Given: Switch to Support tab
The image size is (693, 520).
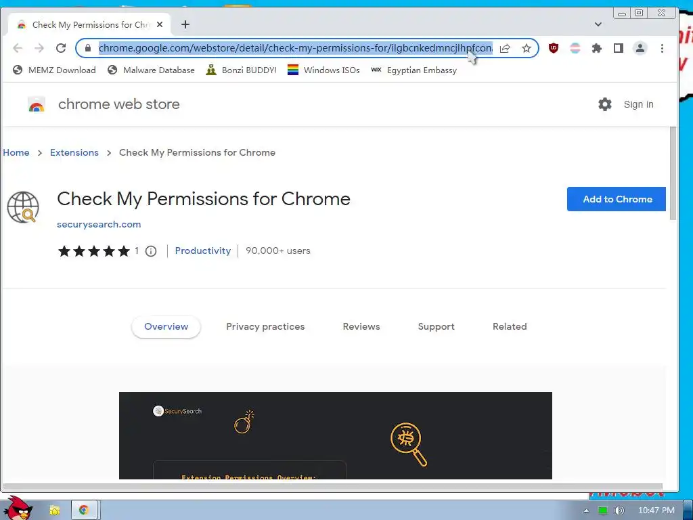Looking at the screenshot, I should (x=437, y=327).
